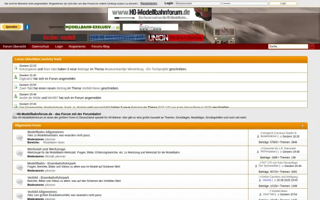Open latest post Gewichte für z.B. Gleisverle
This screenshot has width=320, height=200.
(x=279, y=148)
